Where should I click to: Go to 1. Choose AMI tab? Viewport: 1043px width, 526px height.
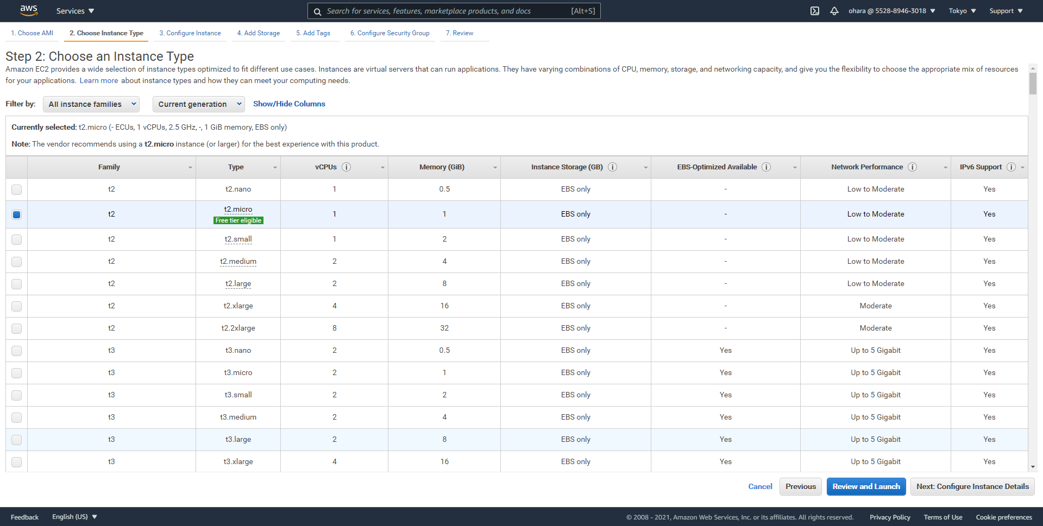[32, 33]
